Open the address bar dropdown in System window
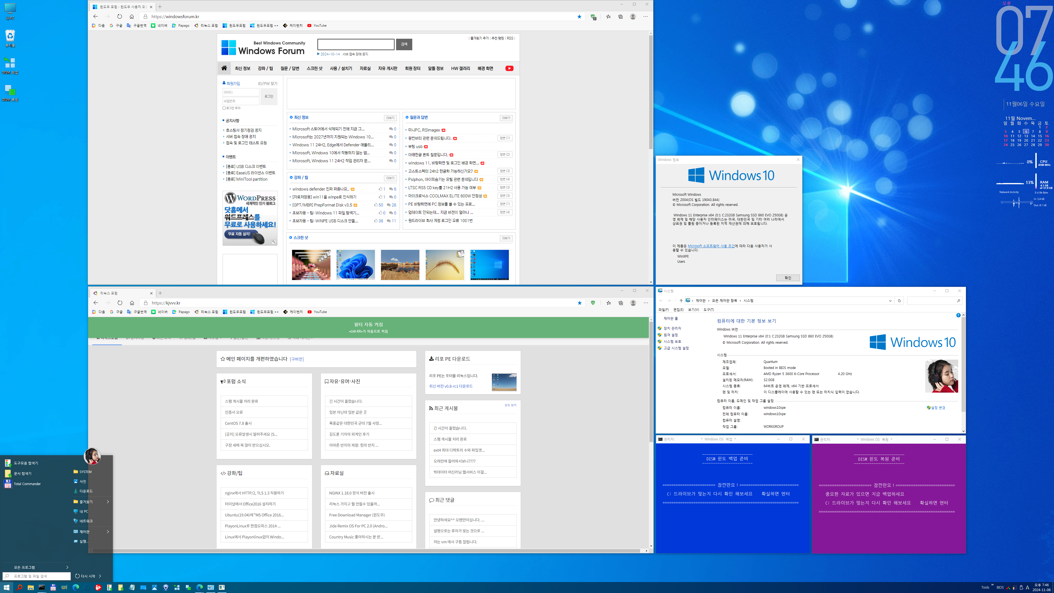Viewport: 1054px width, 593px height. tap(890, 301)
